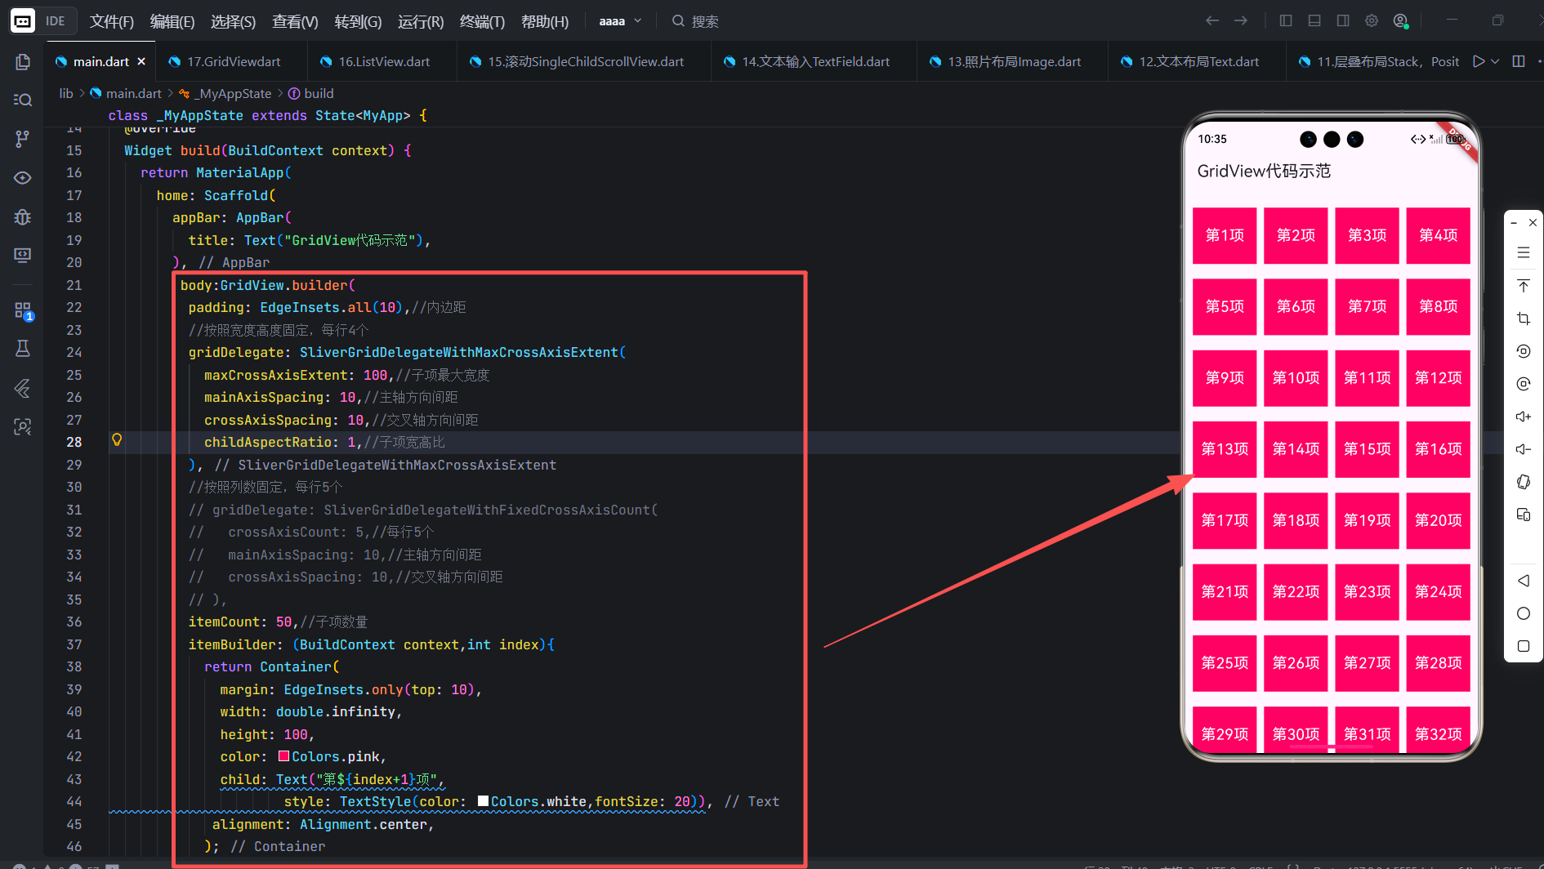Open the Explorer files panel icon
Image resolution: width=1544 pixels, height=869 pixels.
[23, 62]
